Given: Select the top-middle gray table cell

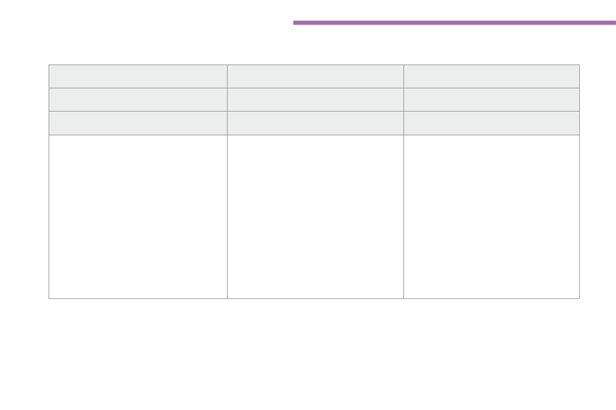Looking at the screenshot, I should [x=315, y=76].
